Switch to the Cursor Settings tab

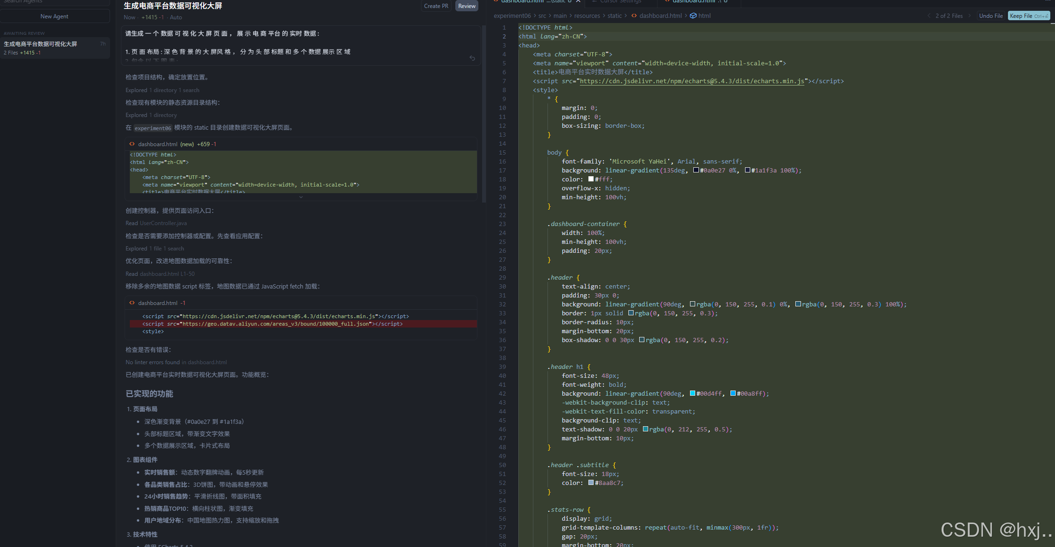click(620, 1)
